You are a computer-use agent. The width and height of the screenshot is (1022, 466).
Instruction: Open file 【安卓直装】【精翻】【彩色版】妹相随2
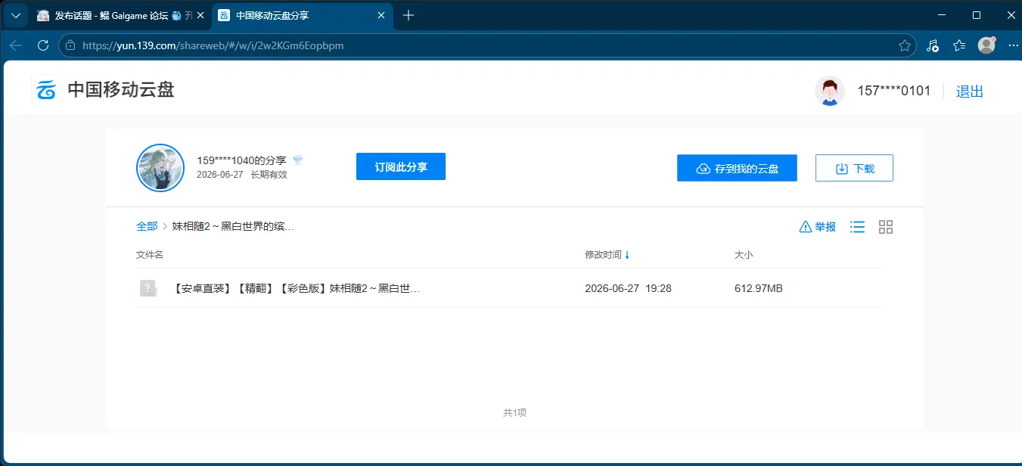(x=296, y=288)
